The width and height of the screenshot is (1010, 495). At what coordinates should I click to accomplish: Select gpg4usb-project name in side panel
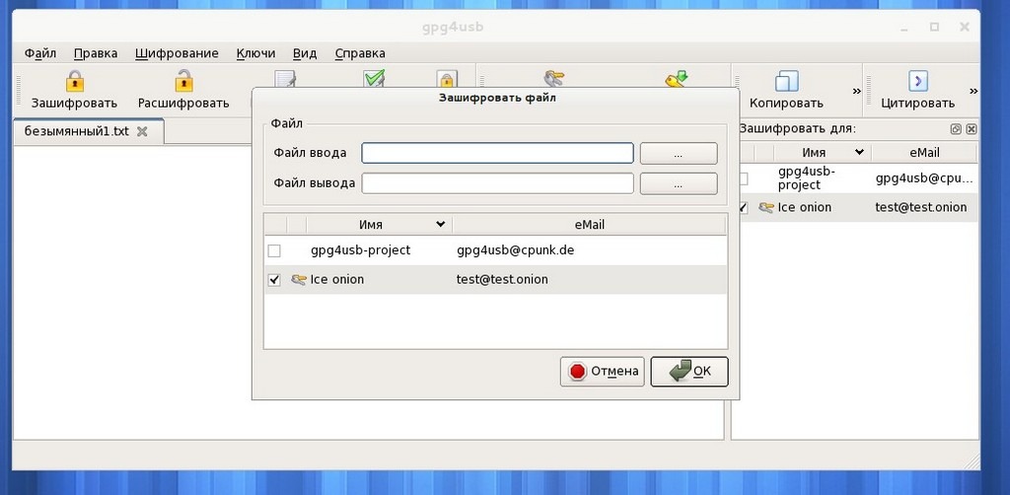click(806, 178)
